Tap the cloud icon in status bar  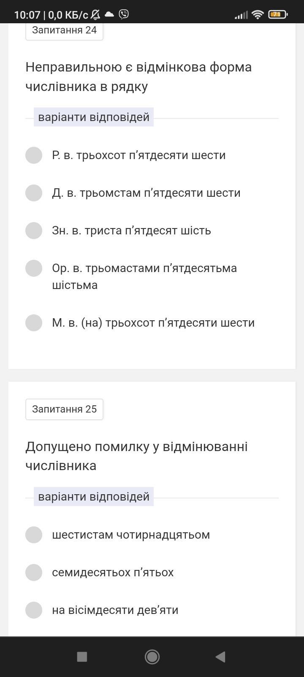pos(109,14)
